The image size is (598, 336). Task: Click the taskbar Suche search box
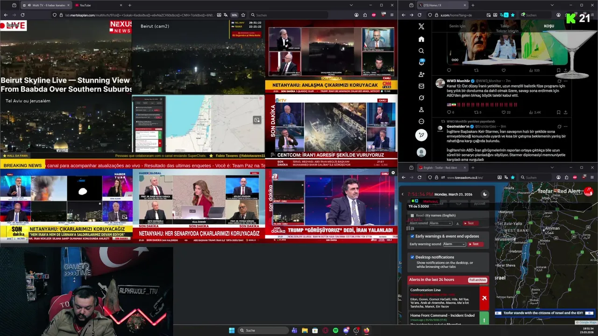[263, 330]
